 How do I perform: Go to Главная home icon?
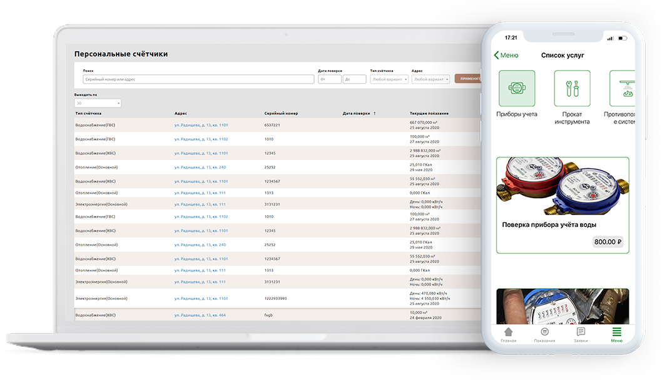(x=508, y=332)
